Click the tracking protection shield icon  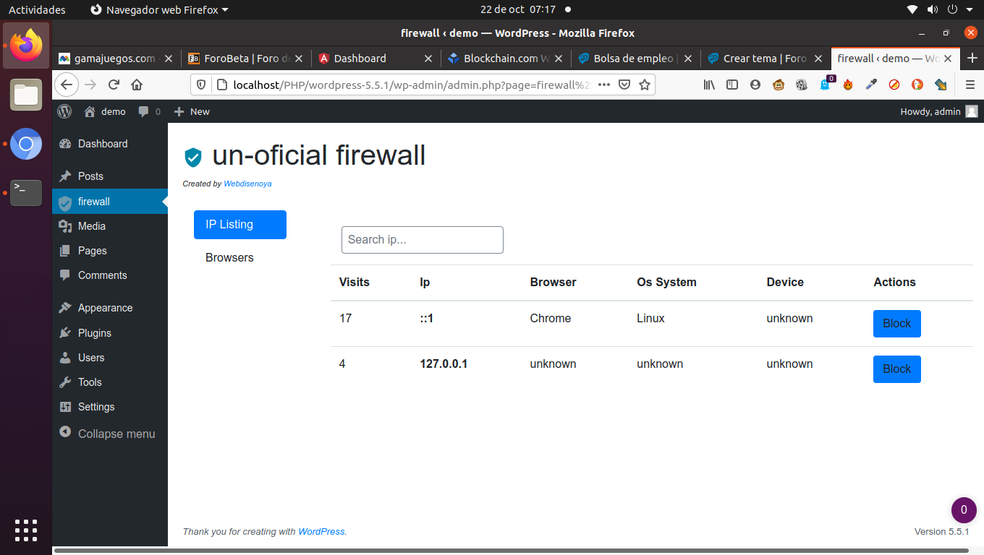(201, 85)
